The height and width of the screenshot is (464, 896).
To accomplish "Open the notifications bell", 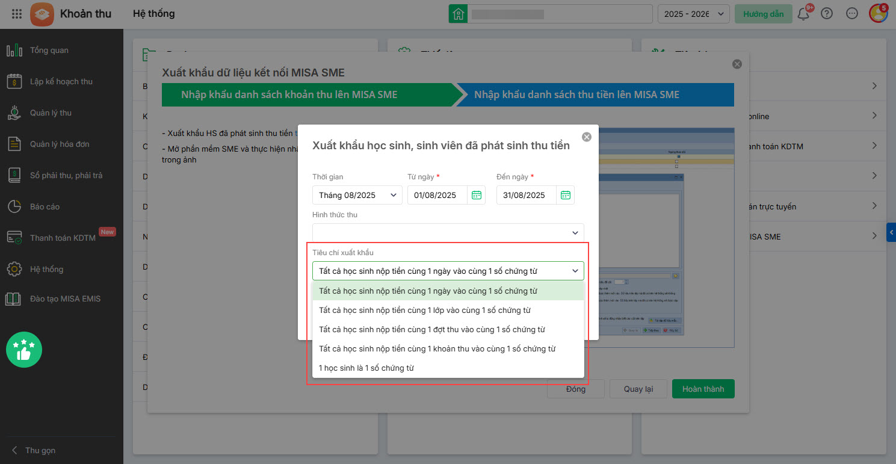I will pos(803,14).
